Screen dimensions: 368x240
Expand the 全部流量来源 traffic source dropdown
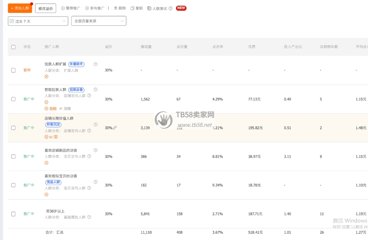tap(99, 21)
